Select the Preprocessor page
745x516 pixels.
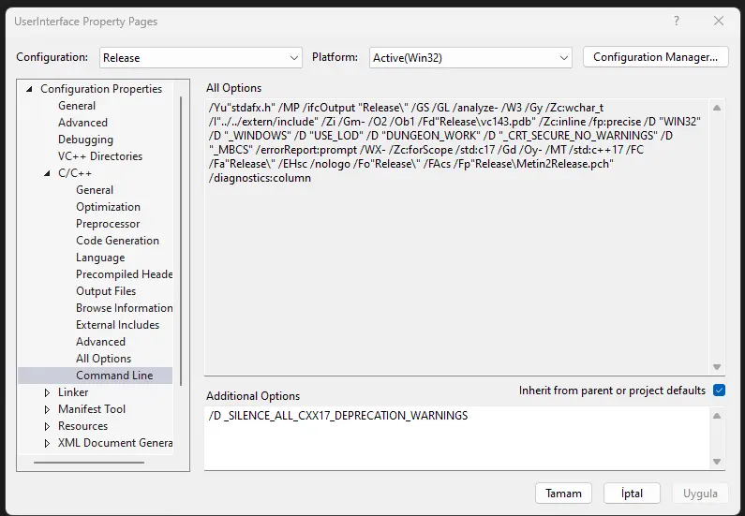click(108, 224)
